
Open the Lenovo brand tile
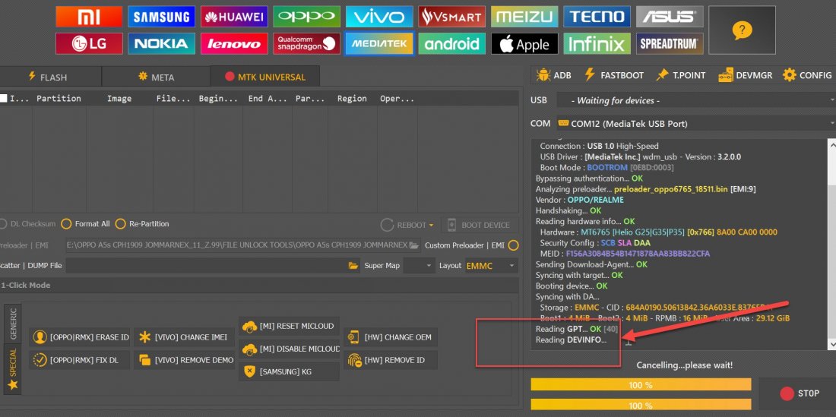(233, 43)
